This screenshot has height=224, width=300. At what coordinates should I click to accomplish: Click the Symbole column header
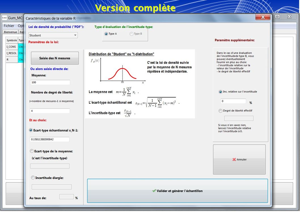pyautogui.click(x=12, y=40)
